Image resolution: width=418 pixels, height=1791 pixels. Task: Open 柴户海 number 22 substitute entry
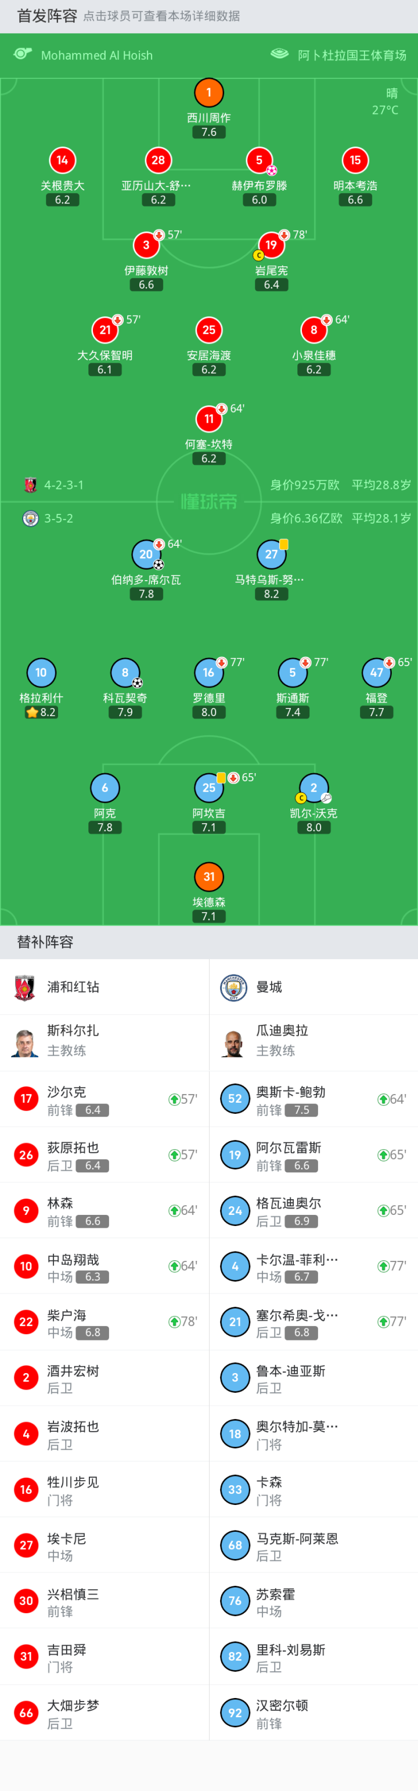click(104, 1322)
